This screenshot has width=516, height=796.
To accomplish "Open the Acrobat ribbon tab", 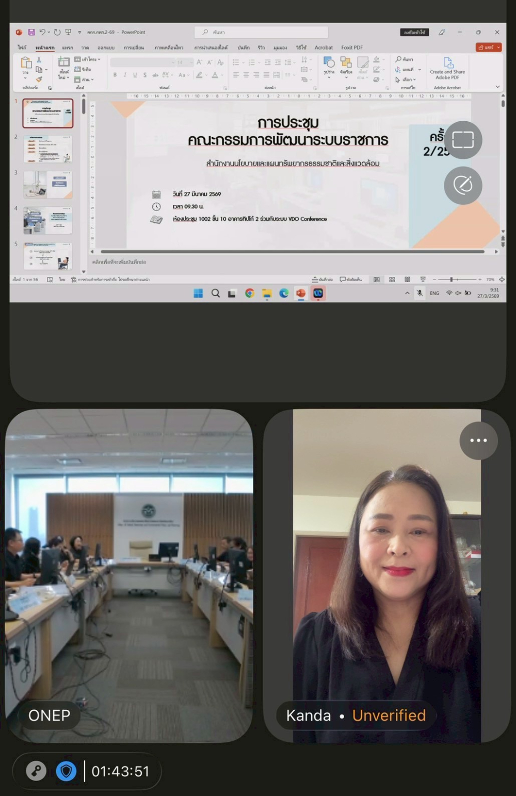I will click(x=324, y=47).
